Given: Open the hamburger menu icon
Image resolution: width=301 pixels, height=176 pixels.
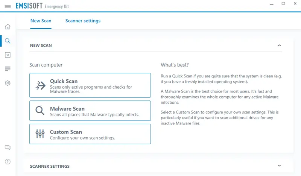Looking at the screenshot, I should click(x=8, y=6).
